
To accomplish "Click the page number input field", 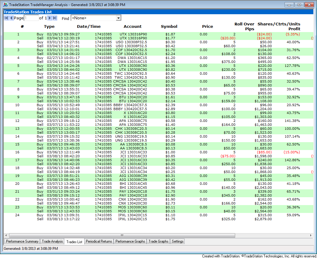I will tap(31, 18).
